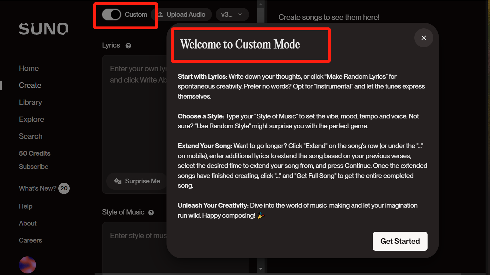Click 'Create songs to see them here!' text
The height and width of the screenshot is (275, 490).
click(329, 17)
